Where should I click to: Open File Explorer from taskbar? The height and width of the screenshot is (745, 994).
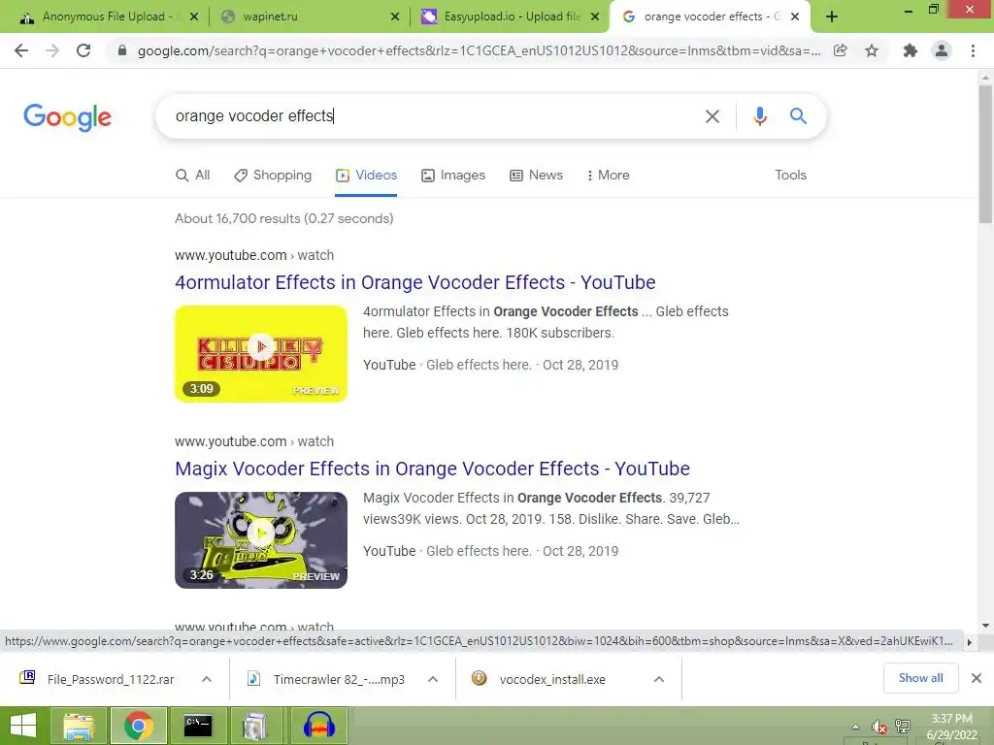(x=80, y=726)
